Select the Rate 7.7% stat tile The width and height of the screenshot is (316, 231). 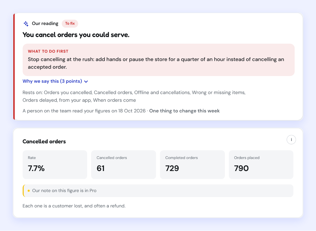55,165
